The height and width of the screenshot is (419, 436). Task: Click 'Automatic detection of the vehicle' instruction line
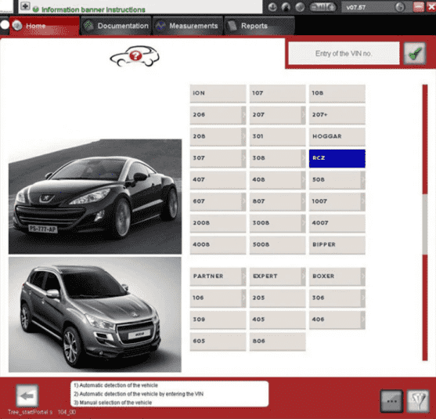[x=116, y=385]
